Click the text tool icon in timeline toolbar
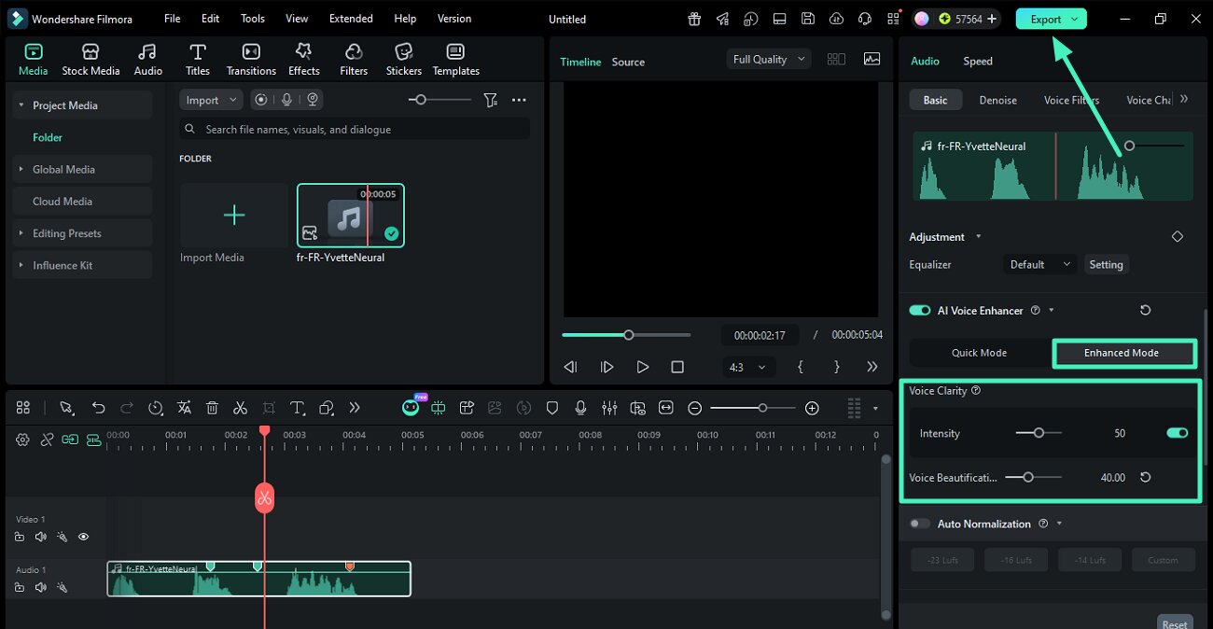1213x629 pixels. click(297, 408)
